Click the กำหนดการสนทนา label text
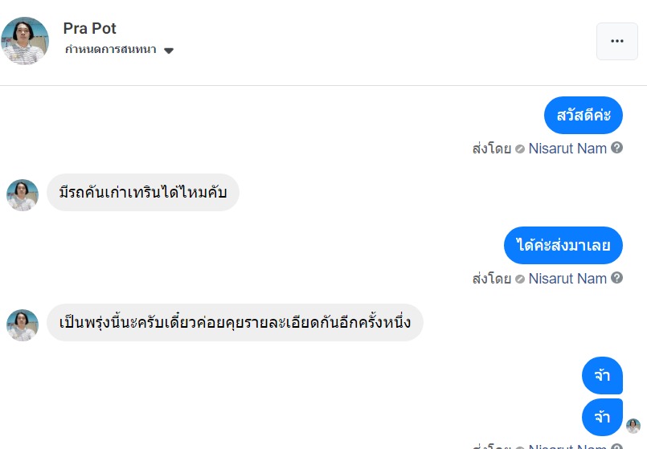Image resolution: width=647 pixels, height=449 pixels. click(113, 50)
